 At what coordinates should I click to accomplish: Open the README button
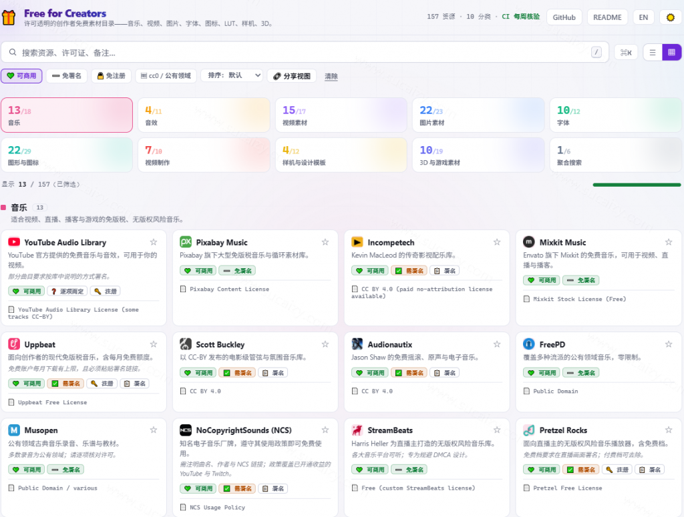(607, 17)
